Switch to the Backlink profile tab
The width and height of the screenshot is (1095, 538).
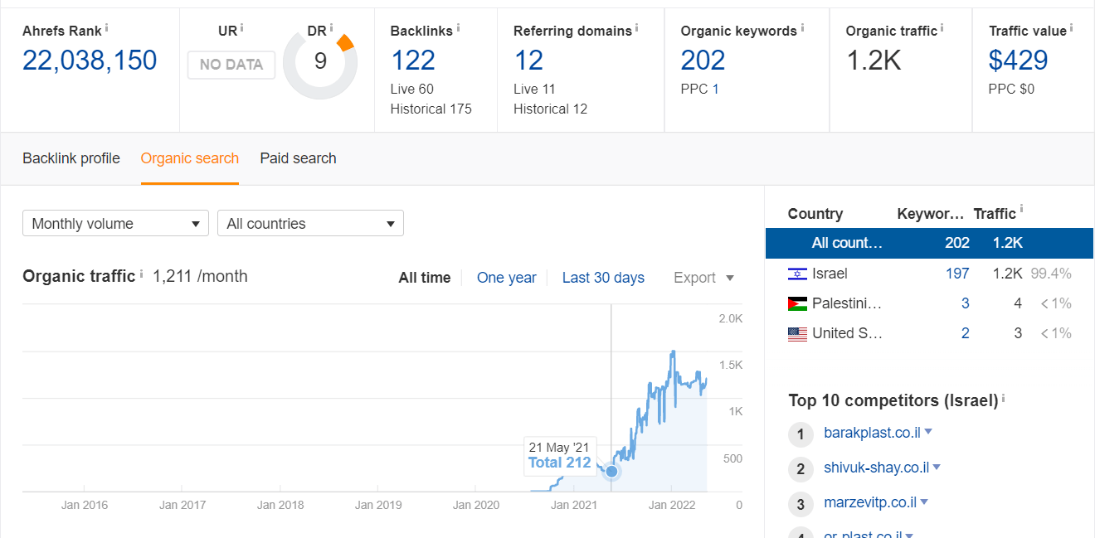[71, 158]
